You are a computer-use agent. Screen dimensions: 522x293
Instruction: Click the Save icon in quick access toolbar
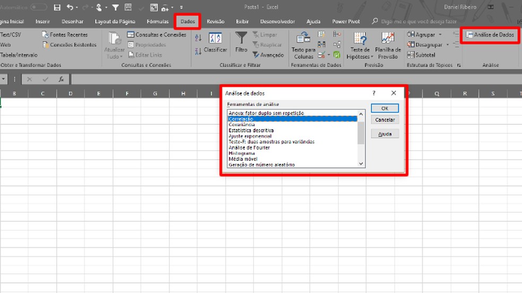click(x=57, y=7)
